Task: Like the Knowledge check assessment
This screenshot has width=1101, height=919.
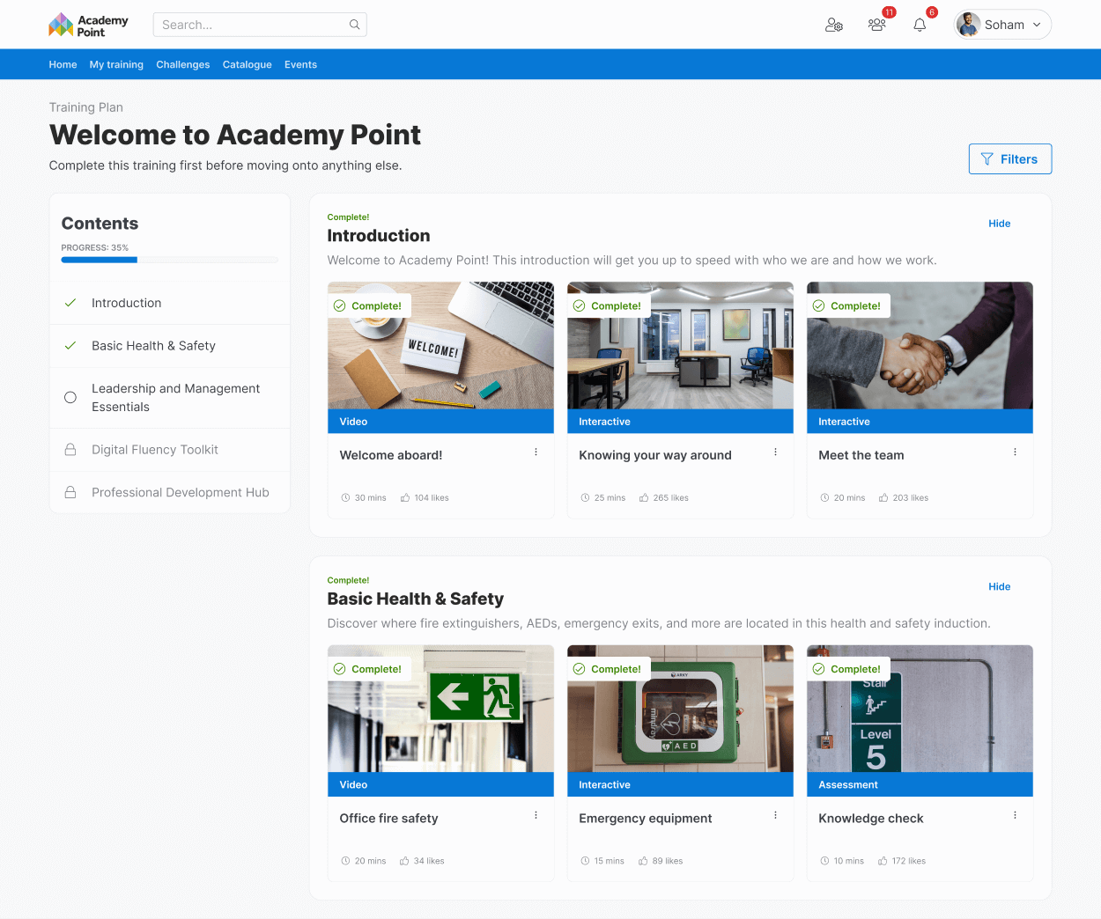Action: click(x=883, y=861)
